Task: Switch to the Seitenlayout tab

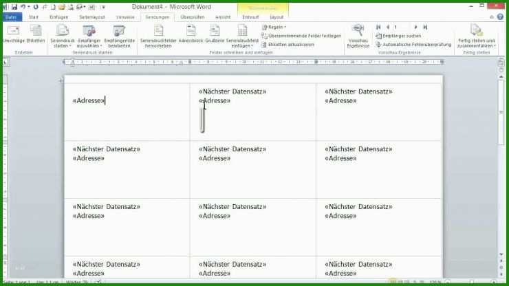Action: pyautogui.click(x=92, y=17)
